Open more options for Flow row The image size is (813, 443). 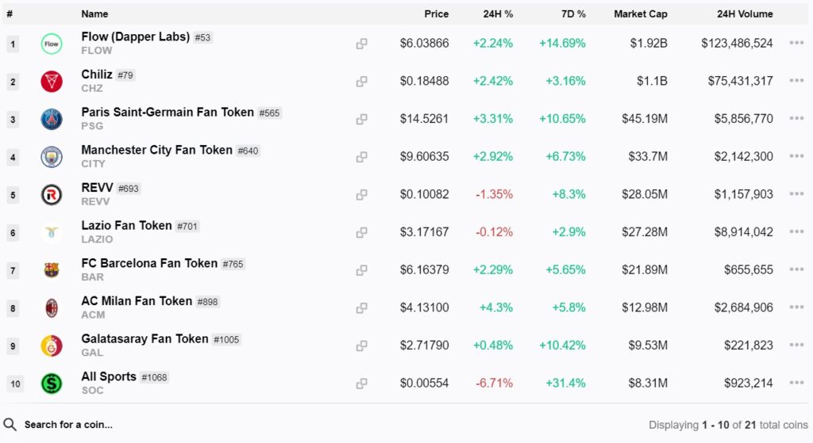[x=796, y=43]
